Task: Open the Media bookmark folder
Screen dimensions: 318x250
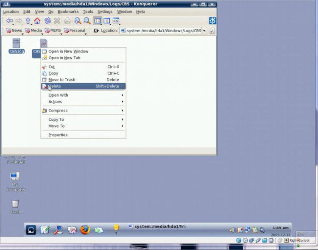Action: pyautogui.click(x=33, y=31)
